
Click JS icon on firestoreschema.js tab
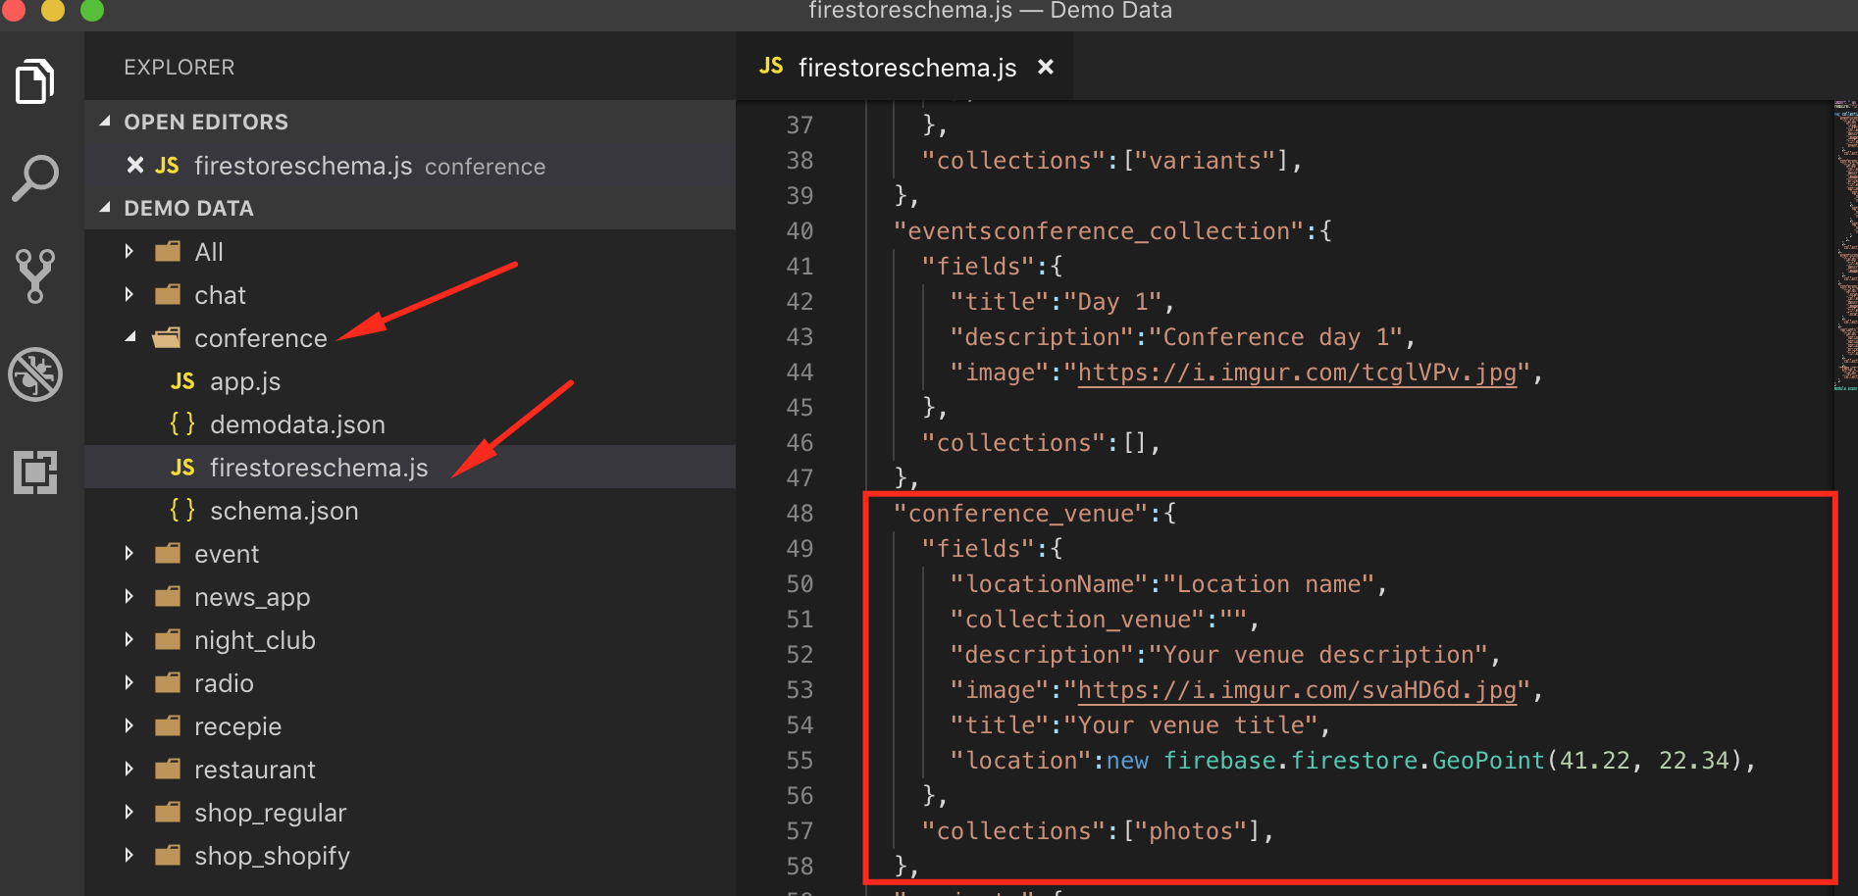(771, 66)
